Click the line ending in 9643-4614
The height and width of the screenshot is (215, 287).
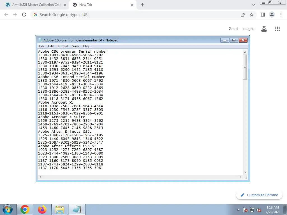point(70,106)
